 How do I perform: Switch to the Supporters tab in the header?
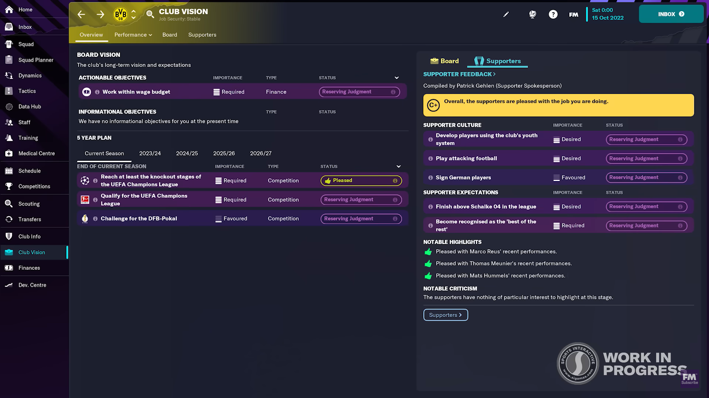click(202, 35)
